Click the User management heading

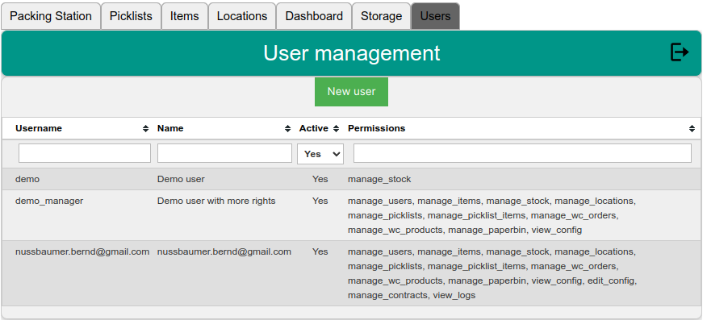click(352, 53)
